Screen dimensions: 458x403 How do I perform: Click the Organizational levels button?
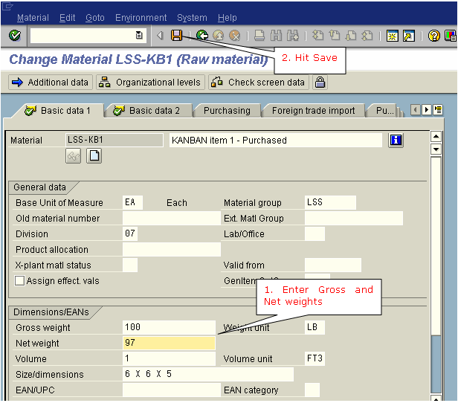(149, 83)
